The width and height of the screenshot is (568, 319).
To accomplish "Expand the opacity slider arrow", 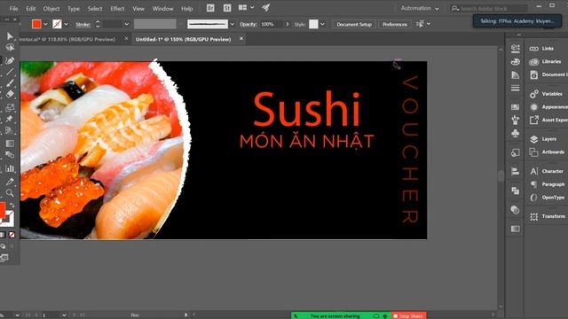I will click(288, 24).
